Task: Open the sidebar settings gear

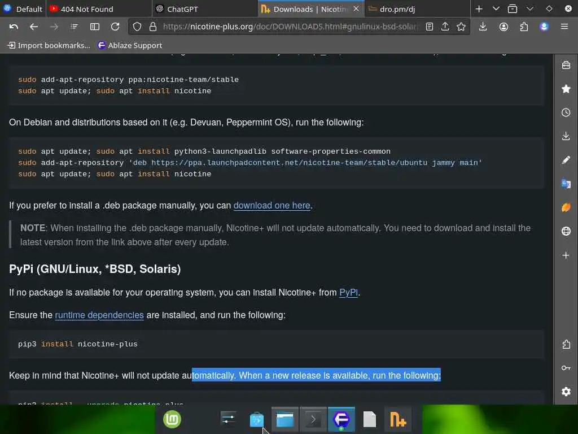Action: (566, 392)
